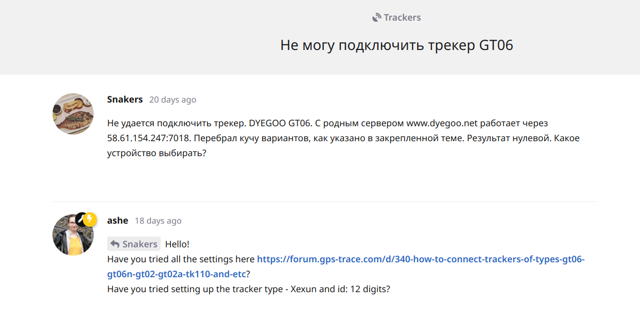Click the "Have you tried all the settings" text
This screenshot has height=320, width=640.
180,259
